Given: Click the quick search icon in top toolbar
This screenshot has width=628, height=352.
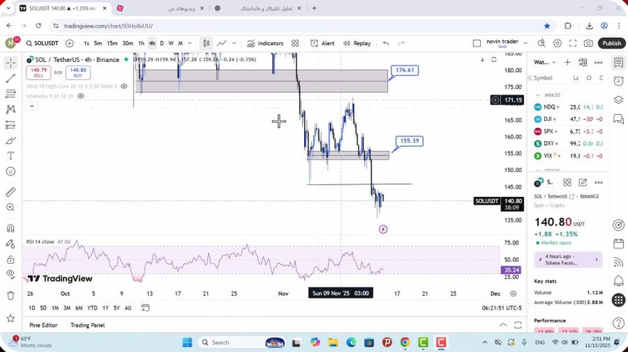Looking at the screenshot, I should point(541,43).
